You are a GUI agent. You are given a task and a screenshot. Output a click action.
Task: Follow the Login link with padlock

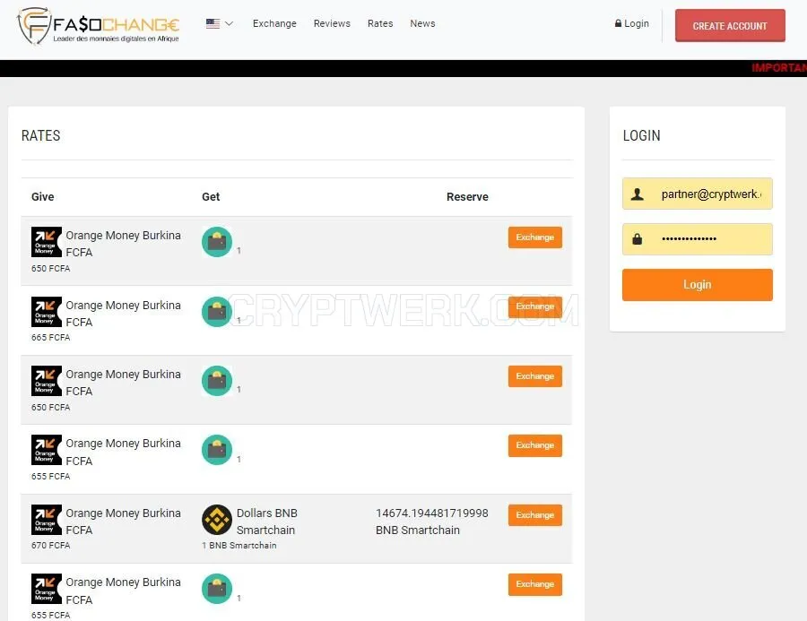pyautogui.click(x=631, y=23)
